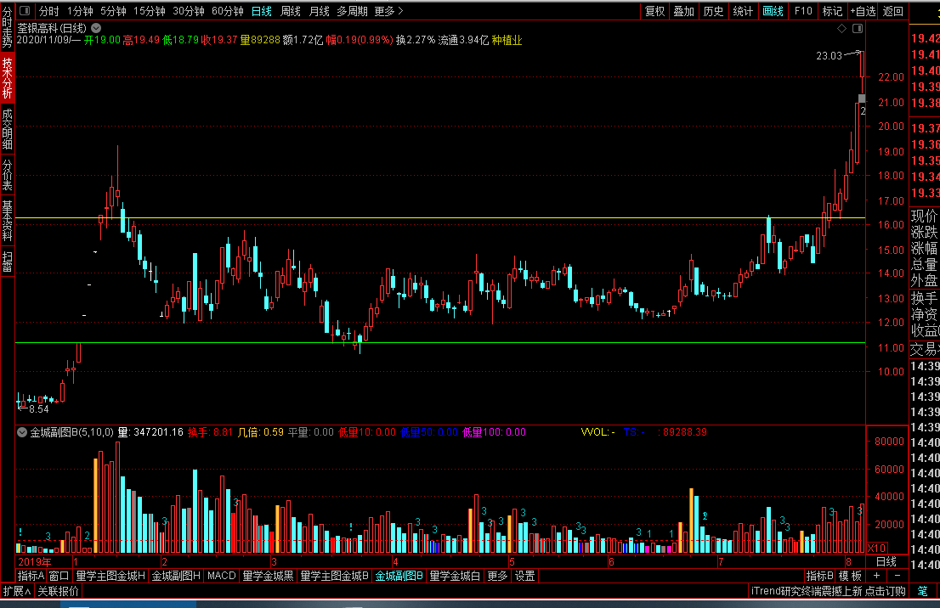Select the 5分钟 period
This screenshot has height=608, width=940.
click(113, 11)
